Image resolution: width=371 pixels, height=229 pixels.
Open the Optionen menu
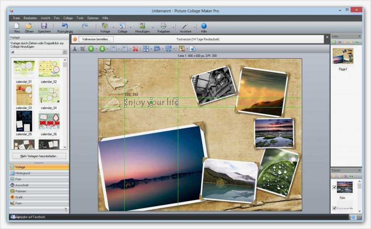tap(93, 18)
